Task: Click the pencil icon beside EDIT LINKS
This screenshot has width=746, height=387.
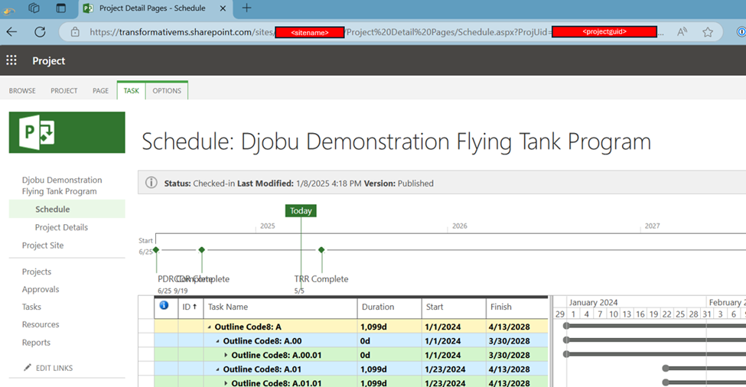Action: pyautogui.click(x=28, y=367)
